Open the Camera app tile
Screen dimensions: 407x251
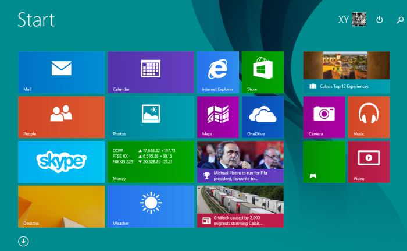point(324,117)
